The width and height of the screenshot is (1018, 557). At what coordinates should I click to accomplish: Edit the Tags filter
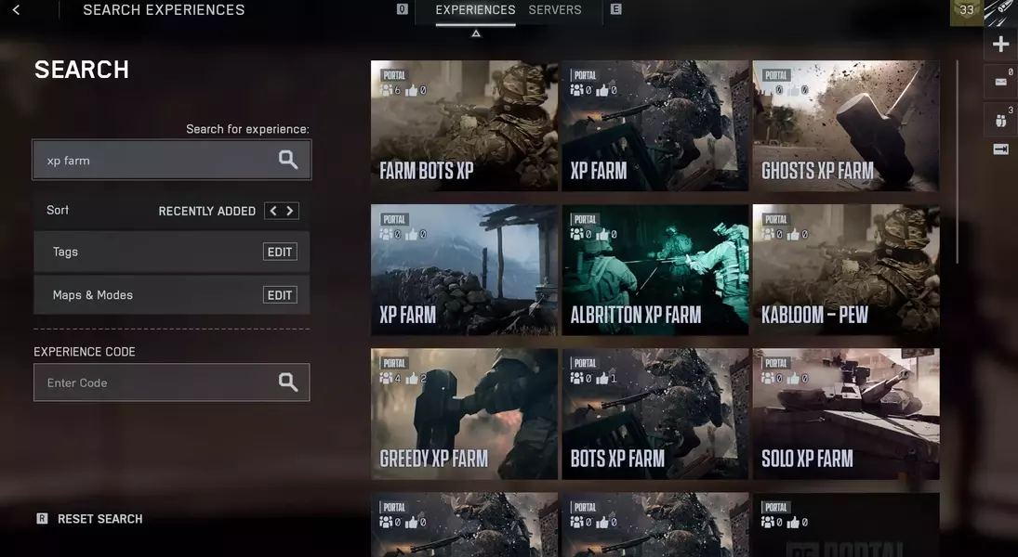click(x=280, y=252)
